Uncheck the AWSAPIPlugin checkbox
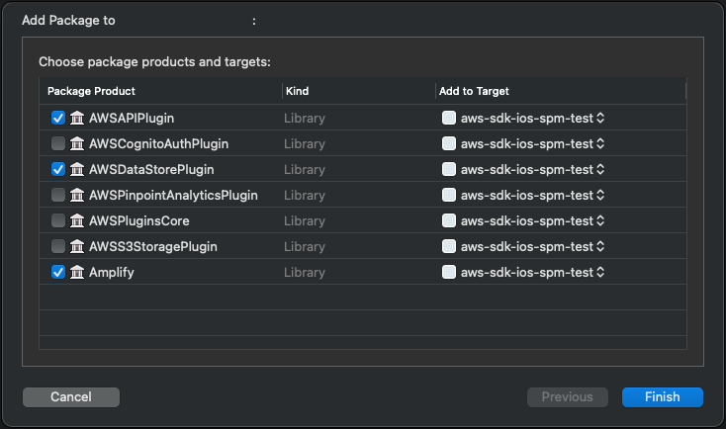 tap(58, 118)
